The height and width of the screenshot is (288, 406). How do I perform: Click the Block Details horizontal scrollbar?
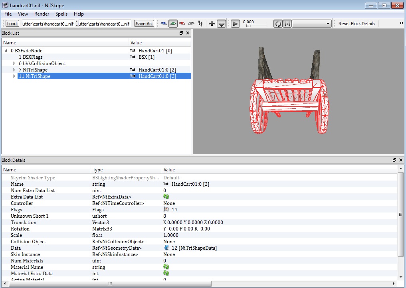pyautogui.click(x=110, y=284)
